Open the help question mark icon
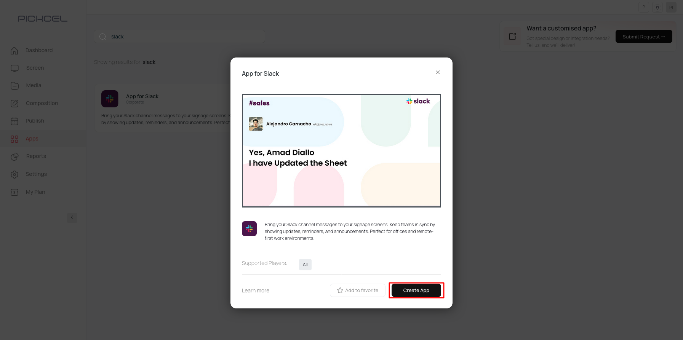The width and height of the screenshot is (683, 340). [643, 7]
